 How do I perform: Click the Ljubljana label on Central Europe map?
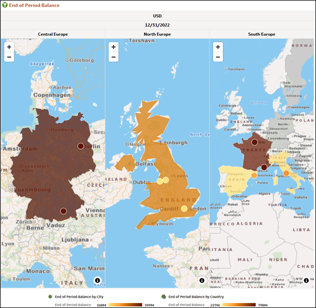coord(75,240)
